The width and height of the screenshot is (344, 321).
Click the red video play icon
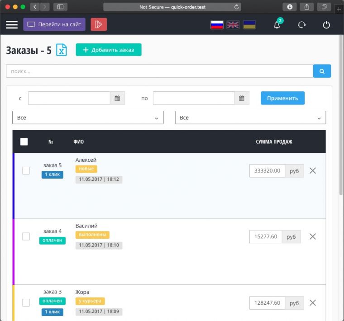[x=99, y=24]
